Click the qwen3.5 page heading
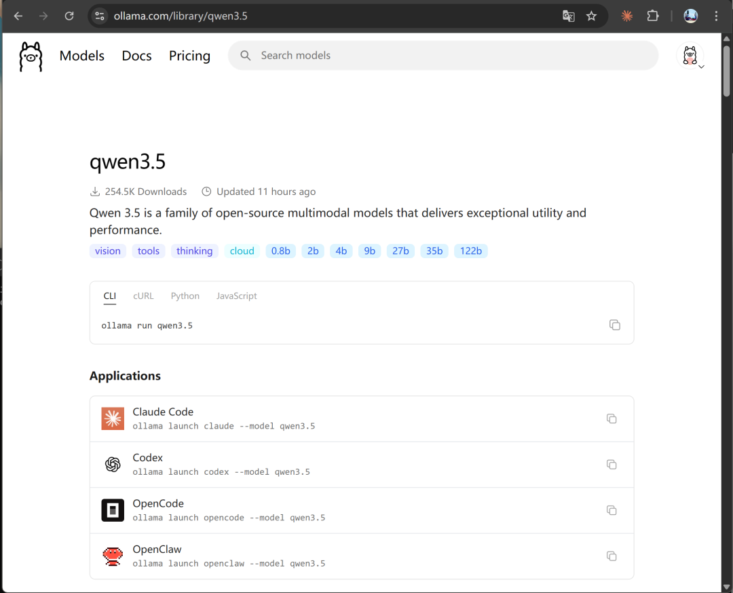 click(128, 162)
